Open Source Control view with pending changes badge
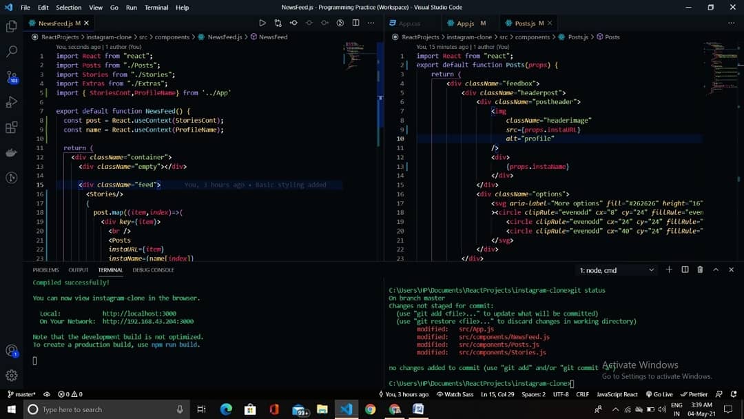The height and width of the screenshot is (419, 744). click(x=12, y=77)
